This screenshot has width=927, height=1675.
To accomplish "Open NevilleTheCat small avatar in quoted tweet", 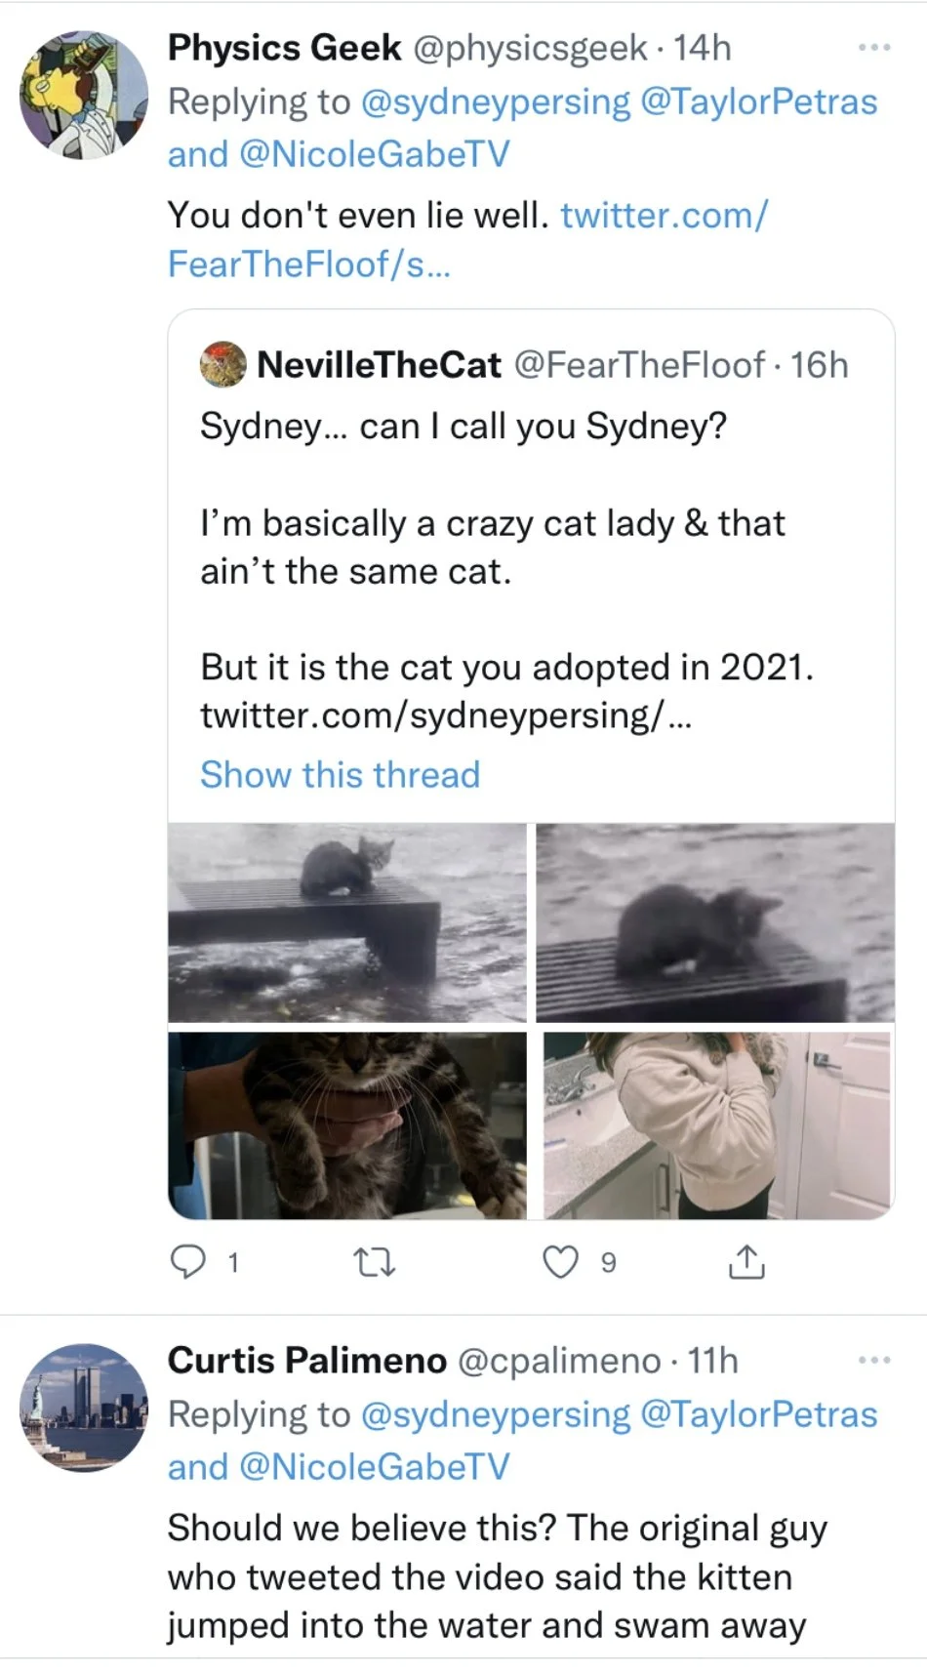I will coord(223,364).
